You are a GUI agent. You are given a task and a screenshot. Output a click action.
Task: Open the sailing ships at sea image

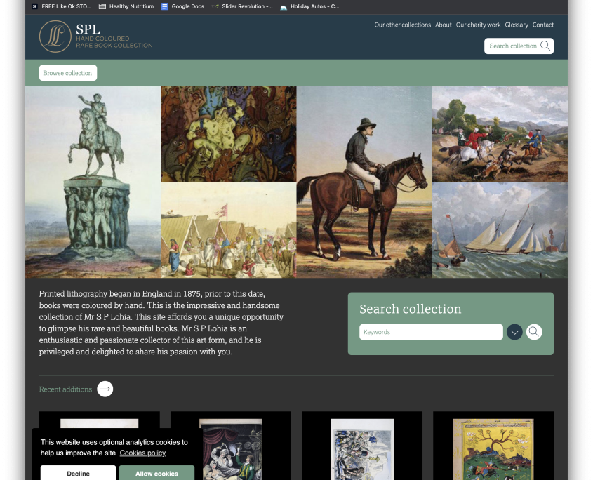point(500,230)
